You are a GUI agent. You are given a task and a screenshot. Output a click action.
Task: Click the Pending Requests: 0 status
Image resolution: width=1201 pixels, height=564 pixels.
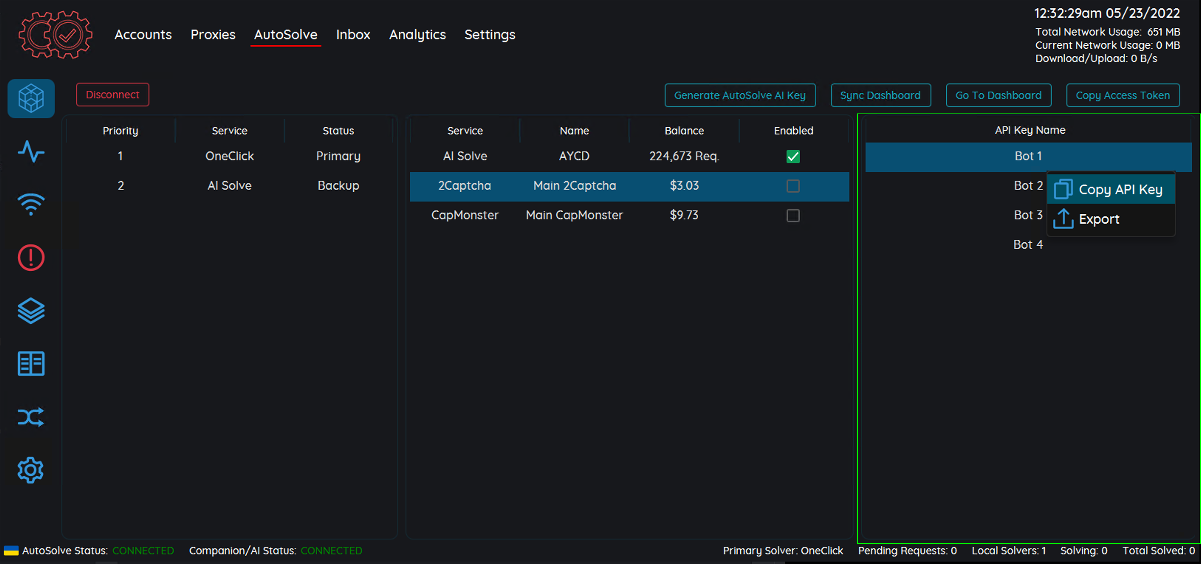pos(907,551)
